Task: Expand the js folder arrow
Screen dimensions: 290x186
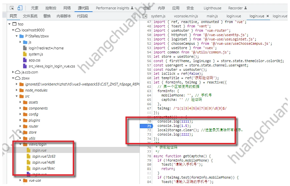Action: [20, 42]
